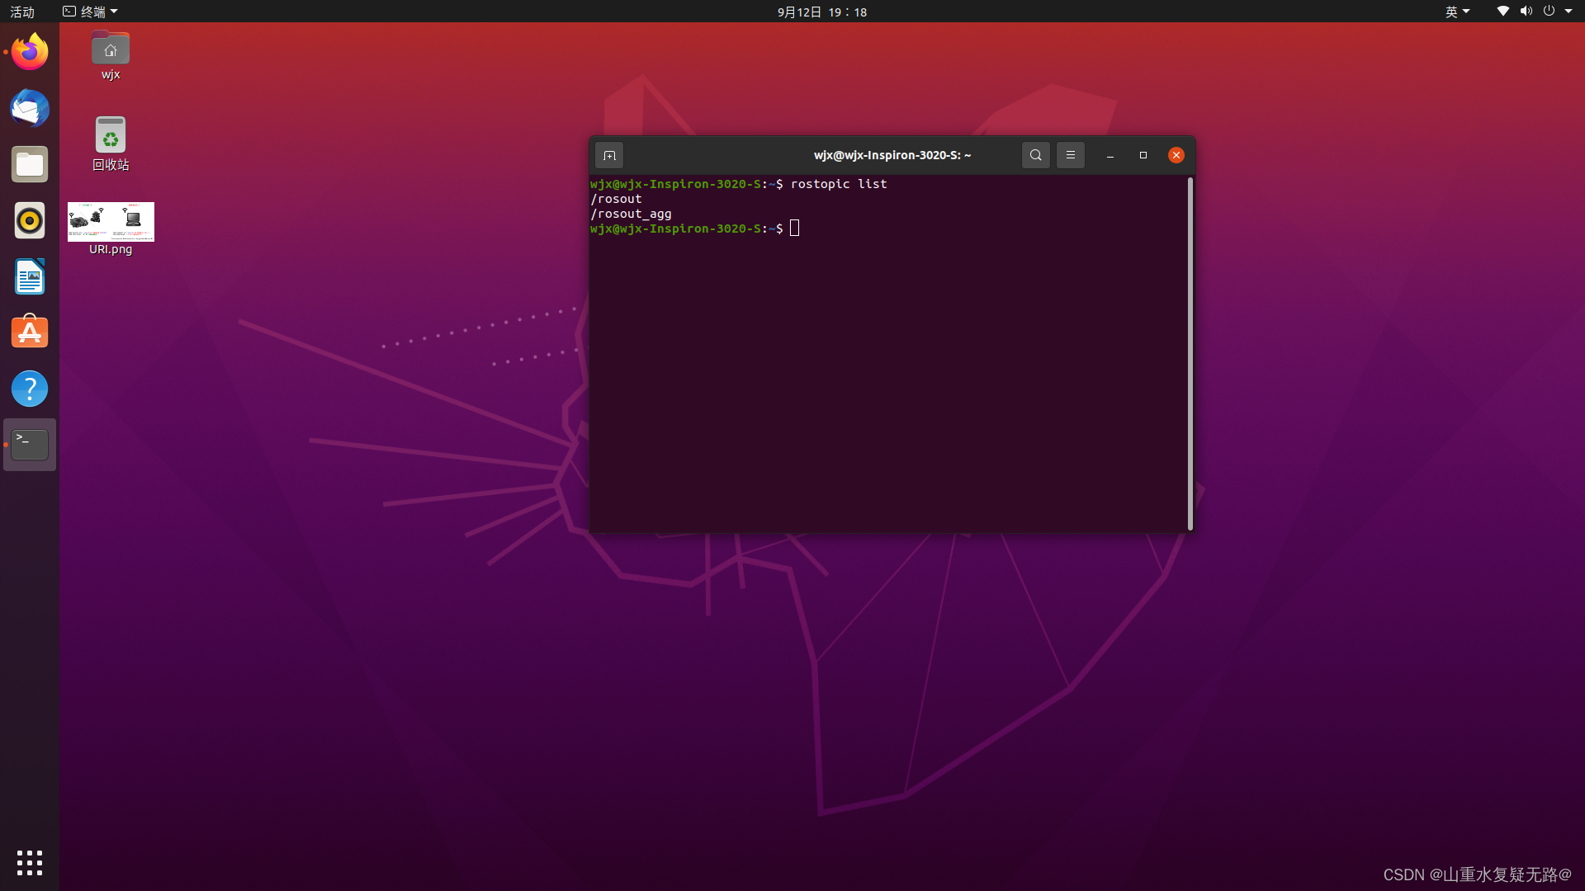Expand the system menu arrow
This screenshot has height=891, width=1585.
click(x=1568, y=12)
